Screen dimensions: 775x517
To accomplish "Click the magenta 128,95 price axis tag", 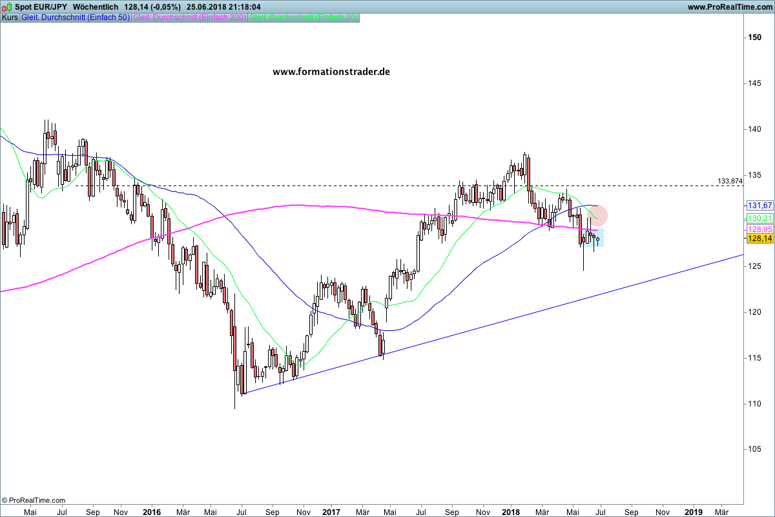I will (x=759, y=229).
